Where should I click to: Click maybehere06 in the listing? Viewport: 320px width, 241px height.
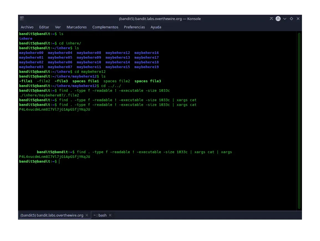coord(60,62)
